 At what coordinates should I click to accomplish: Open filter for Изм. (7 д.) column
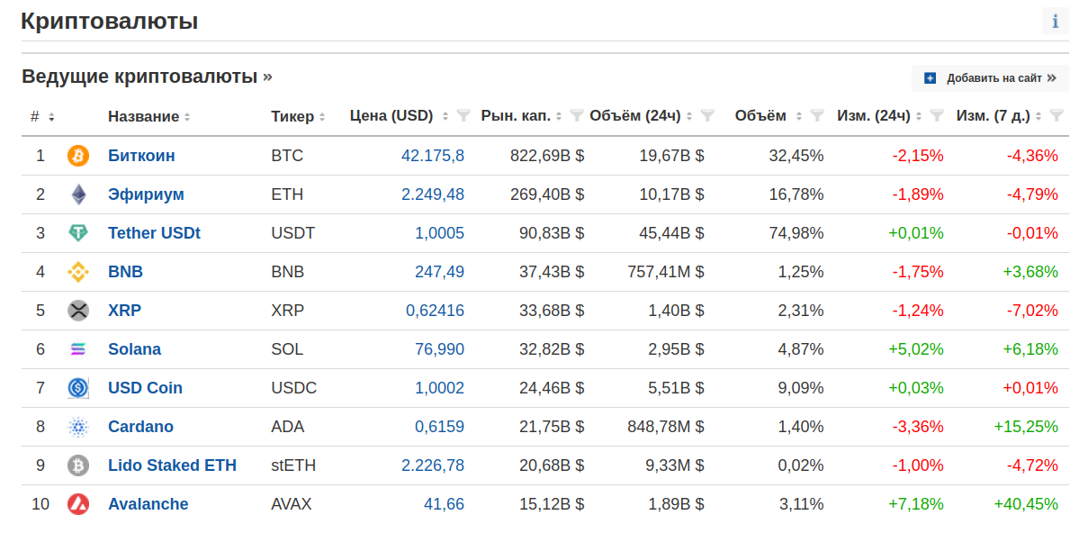pyautogui.click(x=1057, y=115)
